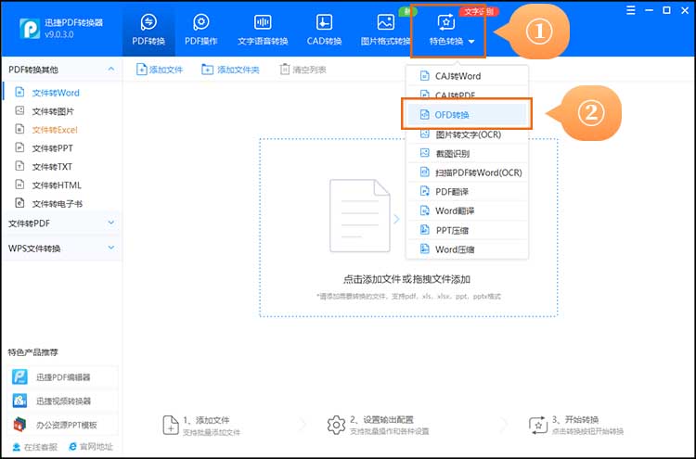The width and height of the screenshot is (696, 459).
Task: Open 迅捷PDF编辑器 product recommendation
Action: pyautogui.click(x=62, y=377)
